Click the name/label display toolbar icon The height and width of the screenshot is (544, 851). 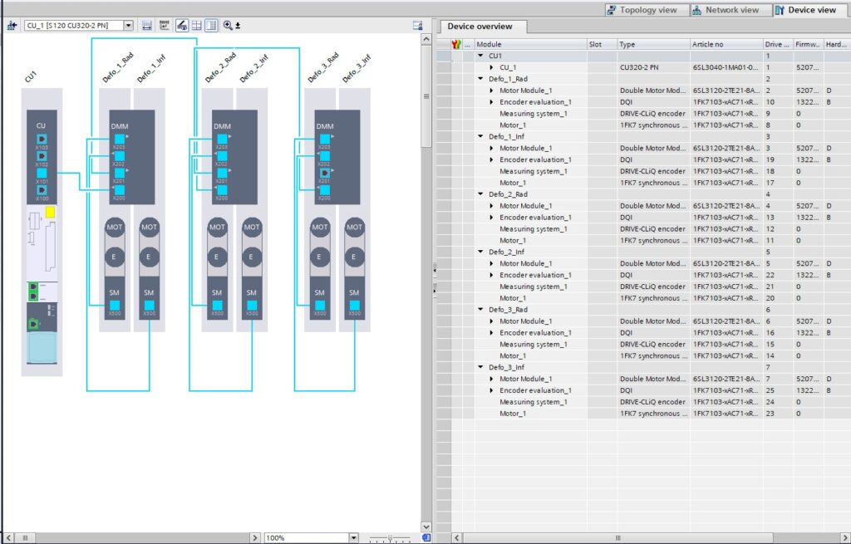[164, 26]
